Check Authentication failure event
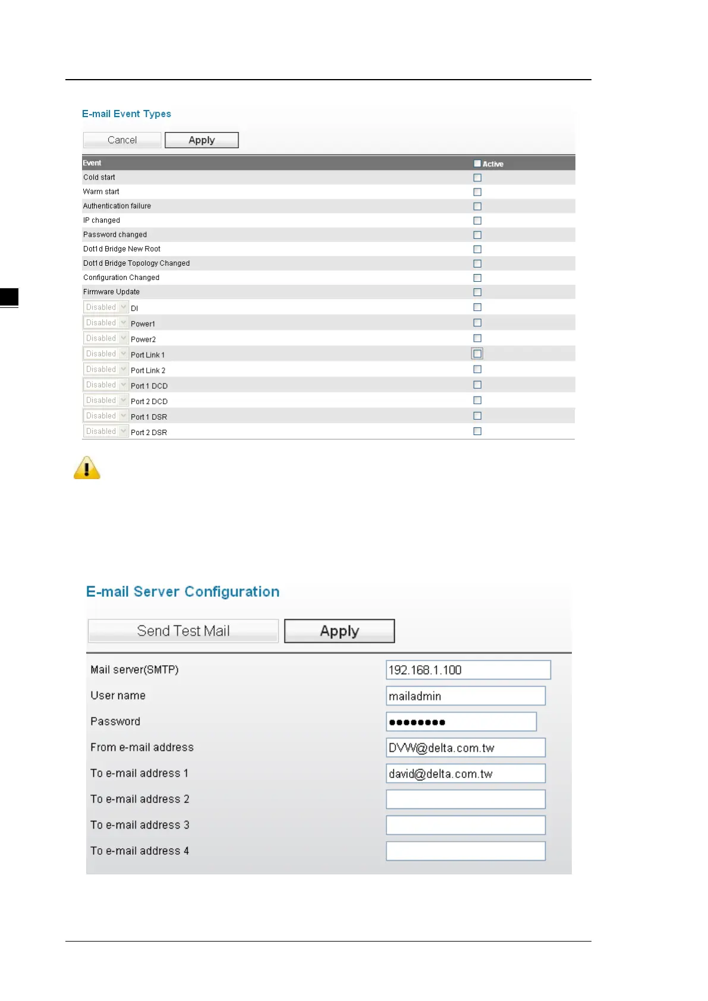This screenshot has width=708, height=1001. pos(477,206)
